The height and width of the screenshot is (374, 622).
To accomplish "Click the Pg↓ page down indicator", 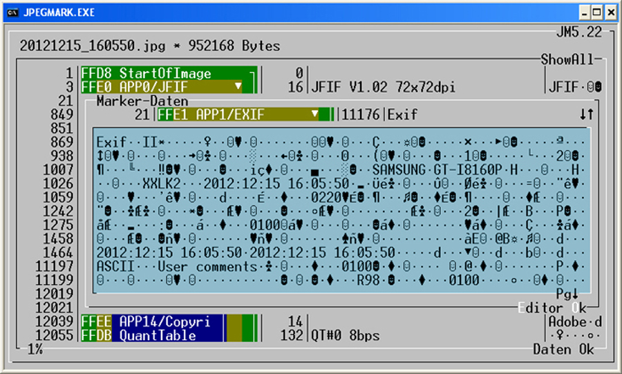I will tap(567, 294).
